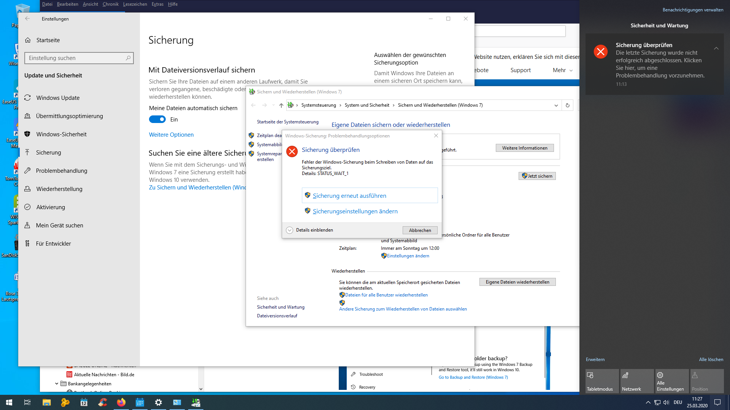Show hidden tray icons
This screenshot has width=730, height=410.
point(648,402)
